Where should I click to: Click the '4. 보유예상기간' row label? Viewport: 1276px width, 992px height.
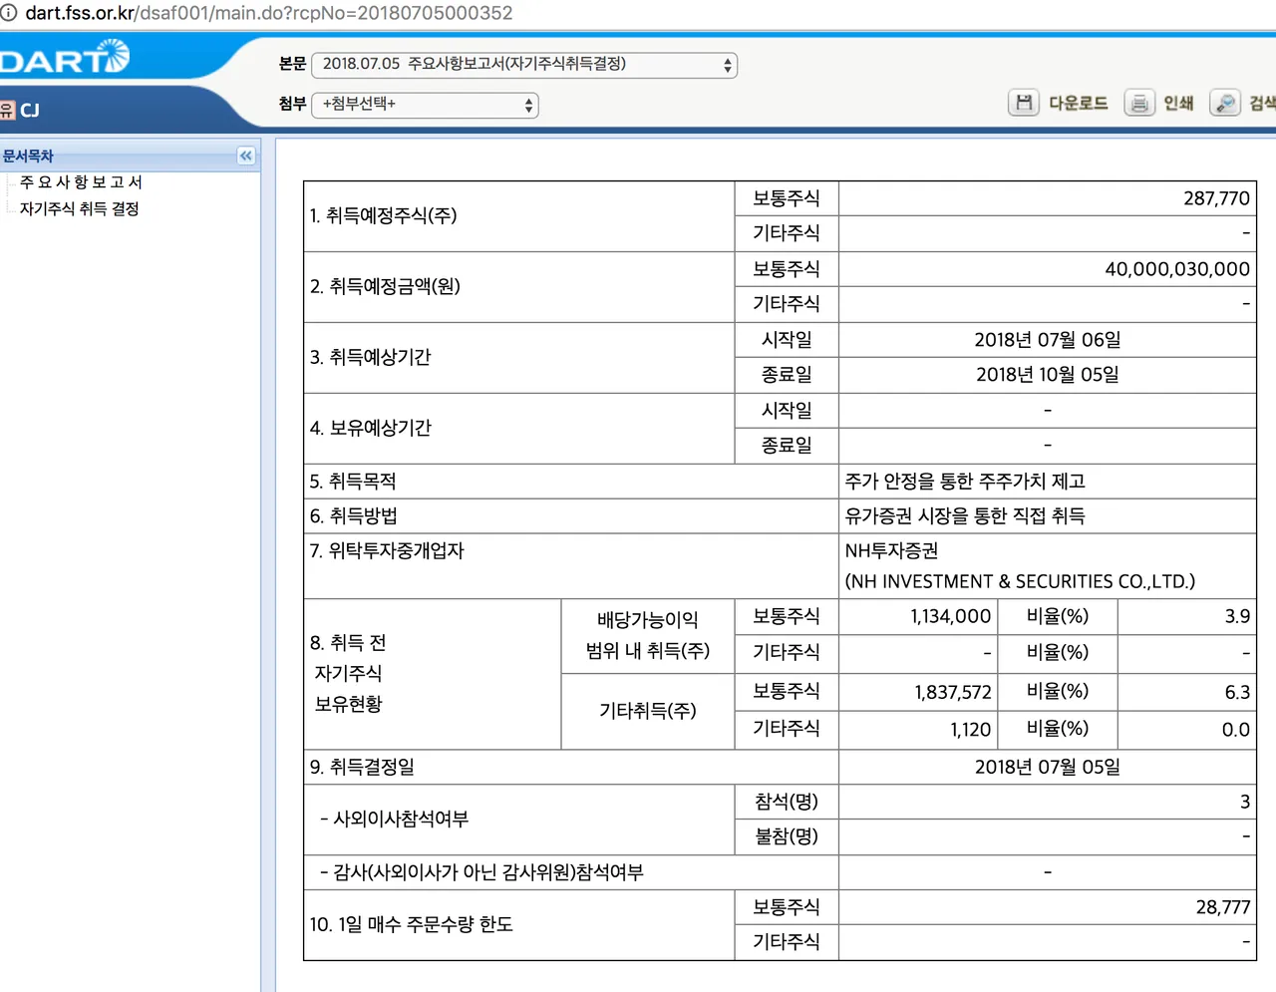pos(370,428)
